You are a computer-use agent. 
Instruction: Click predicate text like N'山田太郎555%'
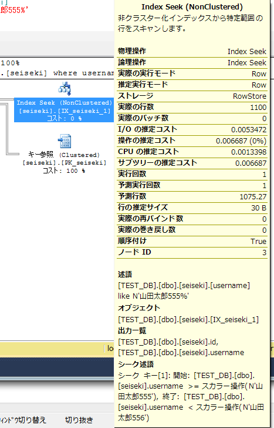153,296
